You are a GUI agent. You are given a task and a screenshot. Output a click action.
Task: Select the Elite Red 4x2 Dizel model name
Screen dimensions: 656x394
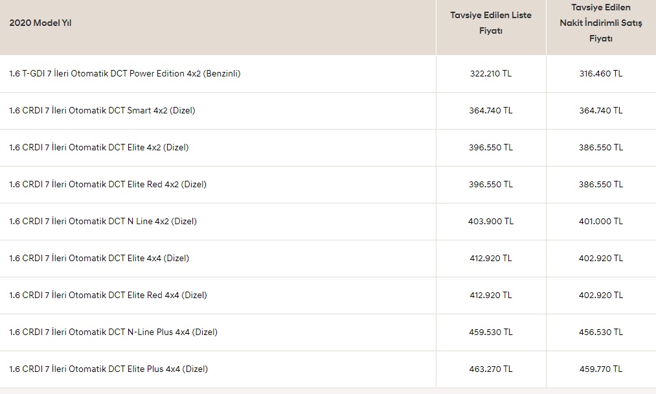108,184
